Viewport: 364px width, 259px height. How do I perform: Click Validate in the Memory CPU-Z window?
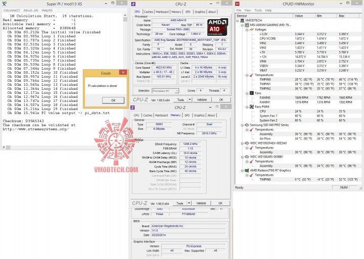(x=201, y=203)
